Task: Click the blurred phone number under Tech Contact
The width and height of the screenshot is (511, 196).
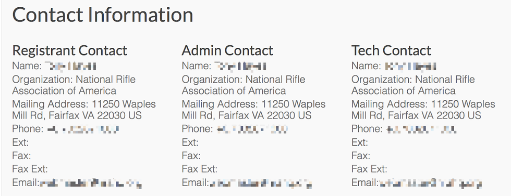Action: point(422,129)
